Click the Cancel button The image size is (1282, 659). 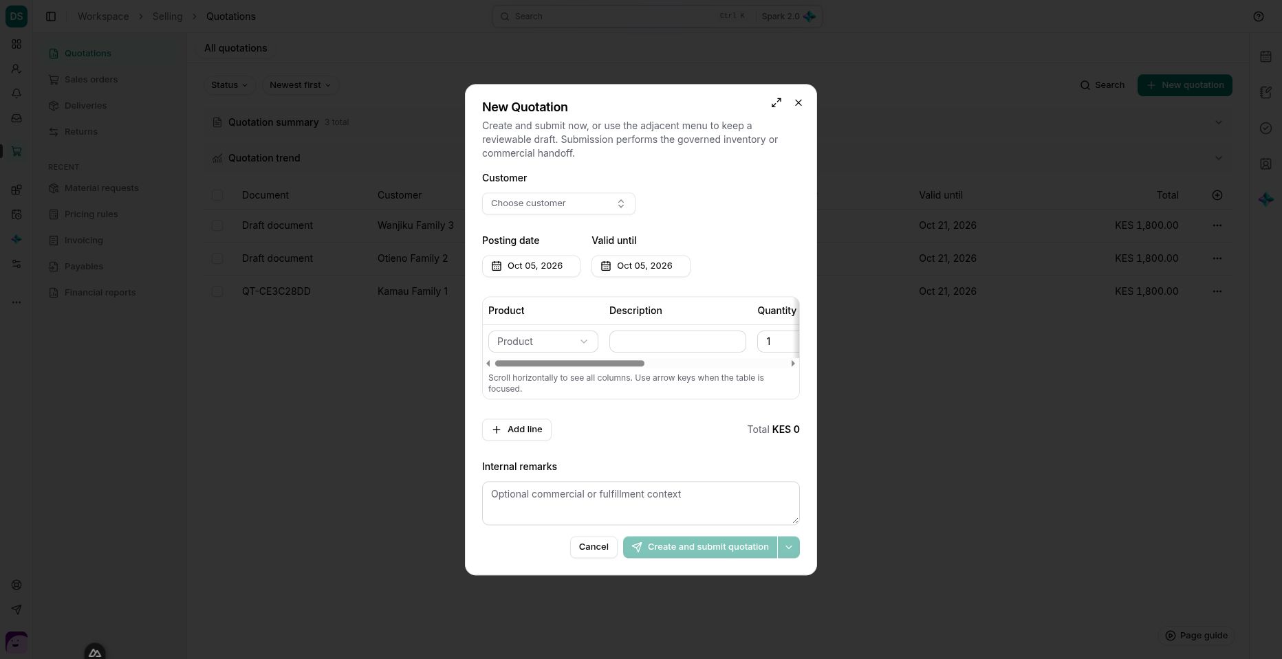pos(594,547)
